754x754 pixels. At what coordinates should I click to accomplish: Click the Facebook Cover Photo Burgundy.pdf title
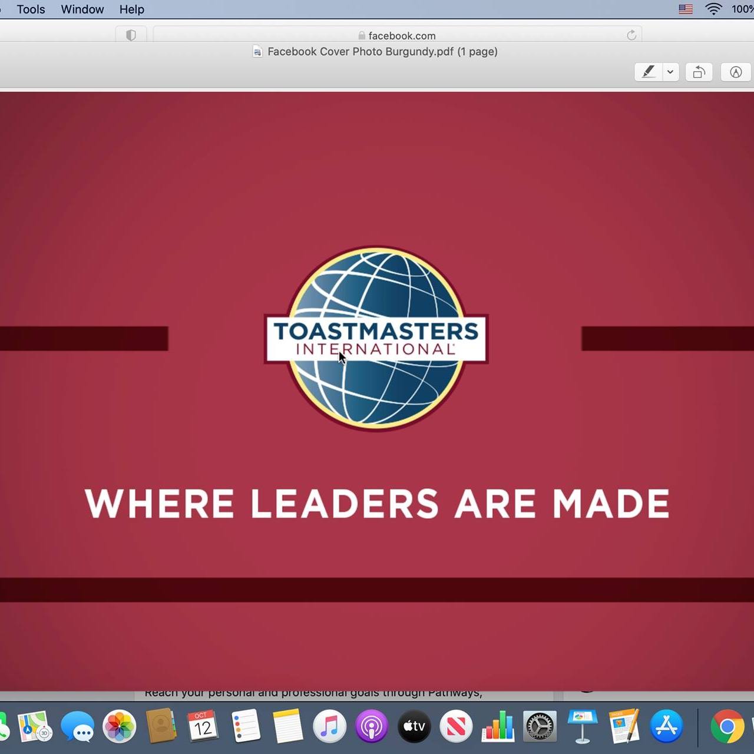[382, 52]
